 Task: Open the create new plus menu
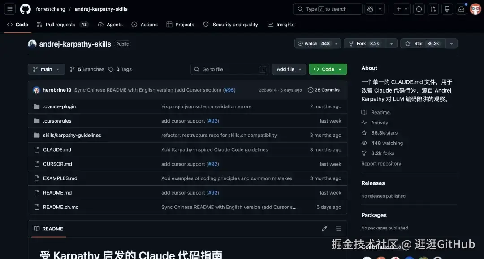[x=402, y=9]
